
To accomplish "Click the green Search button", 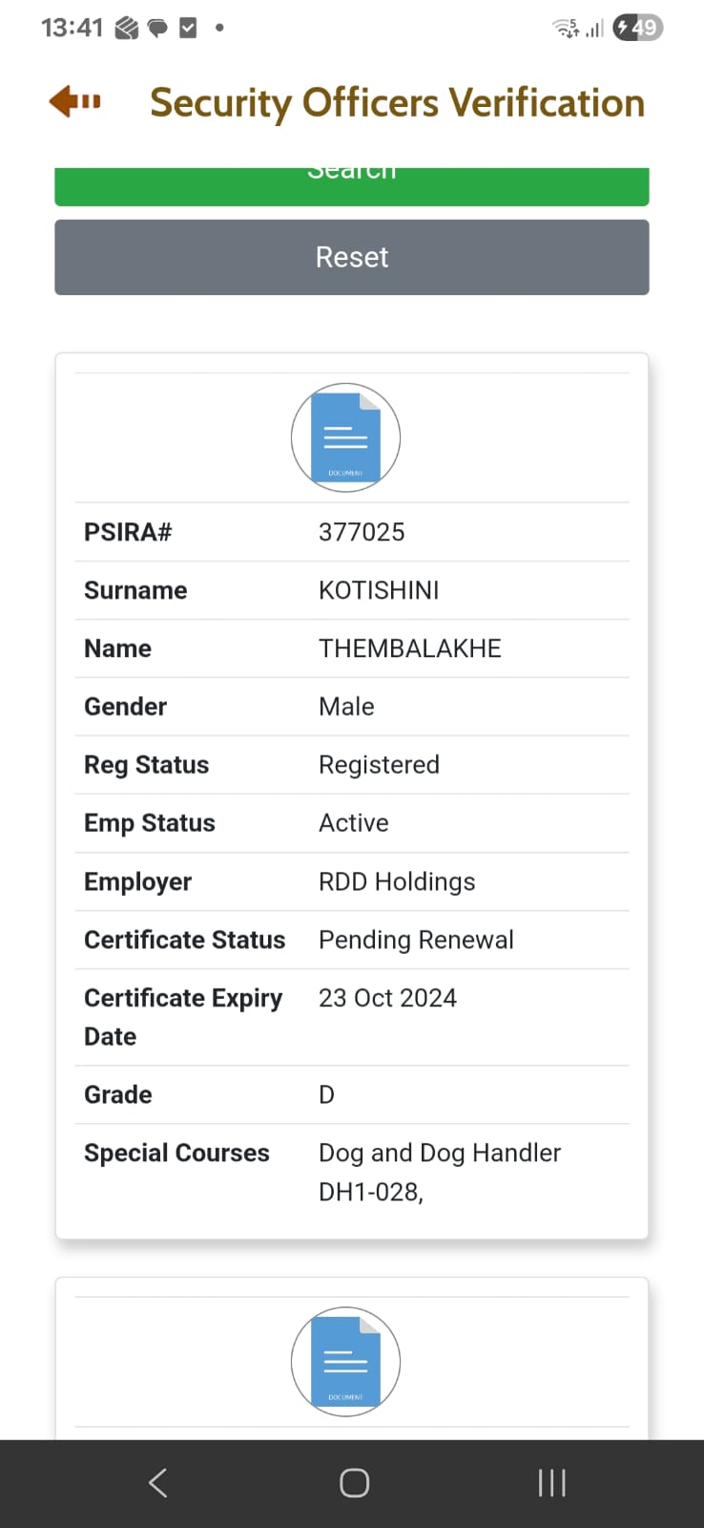I will 352,186.
